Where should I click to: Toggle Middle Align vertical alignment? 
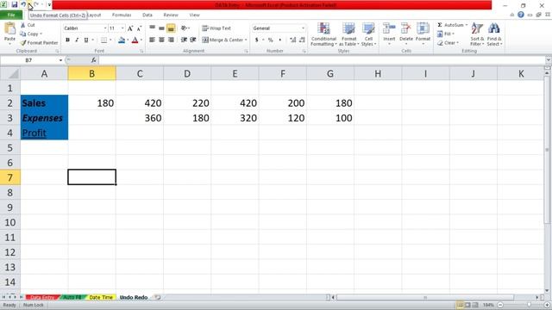tap(161, 28)
